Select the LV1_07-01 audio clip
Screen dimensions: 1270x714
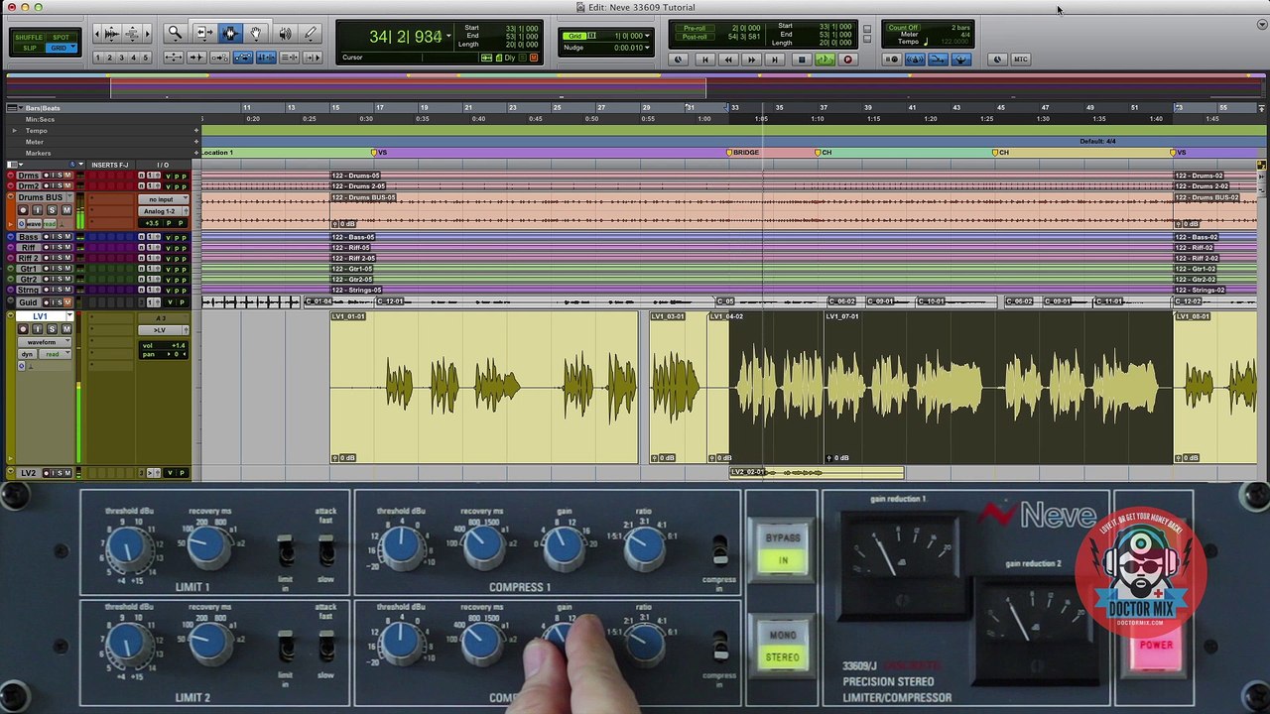(998, 387)
